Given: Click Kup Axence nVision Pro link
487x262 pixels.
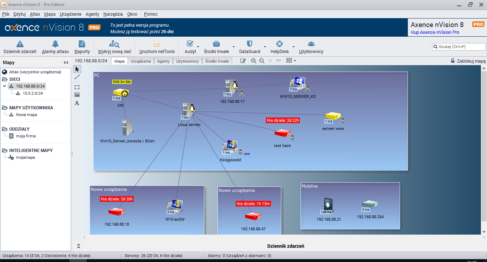Looking at the screenshot, I should [435, 32].
